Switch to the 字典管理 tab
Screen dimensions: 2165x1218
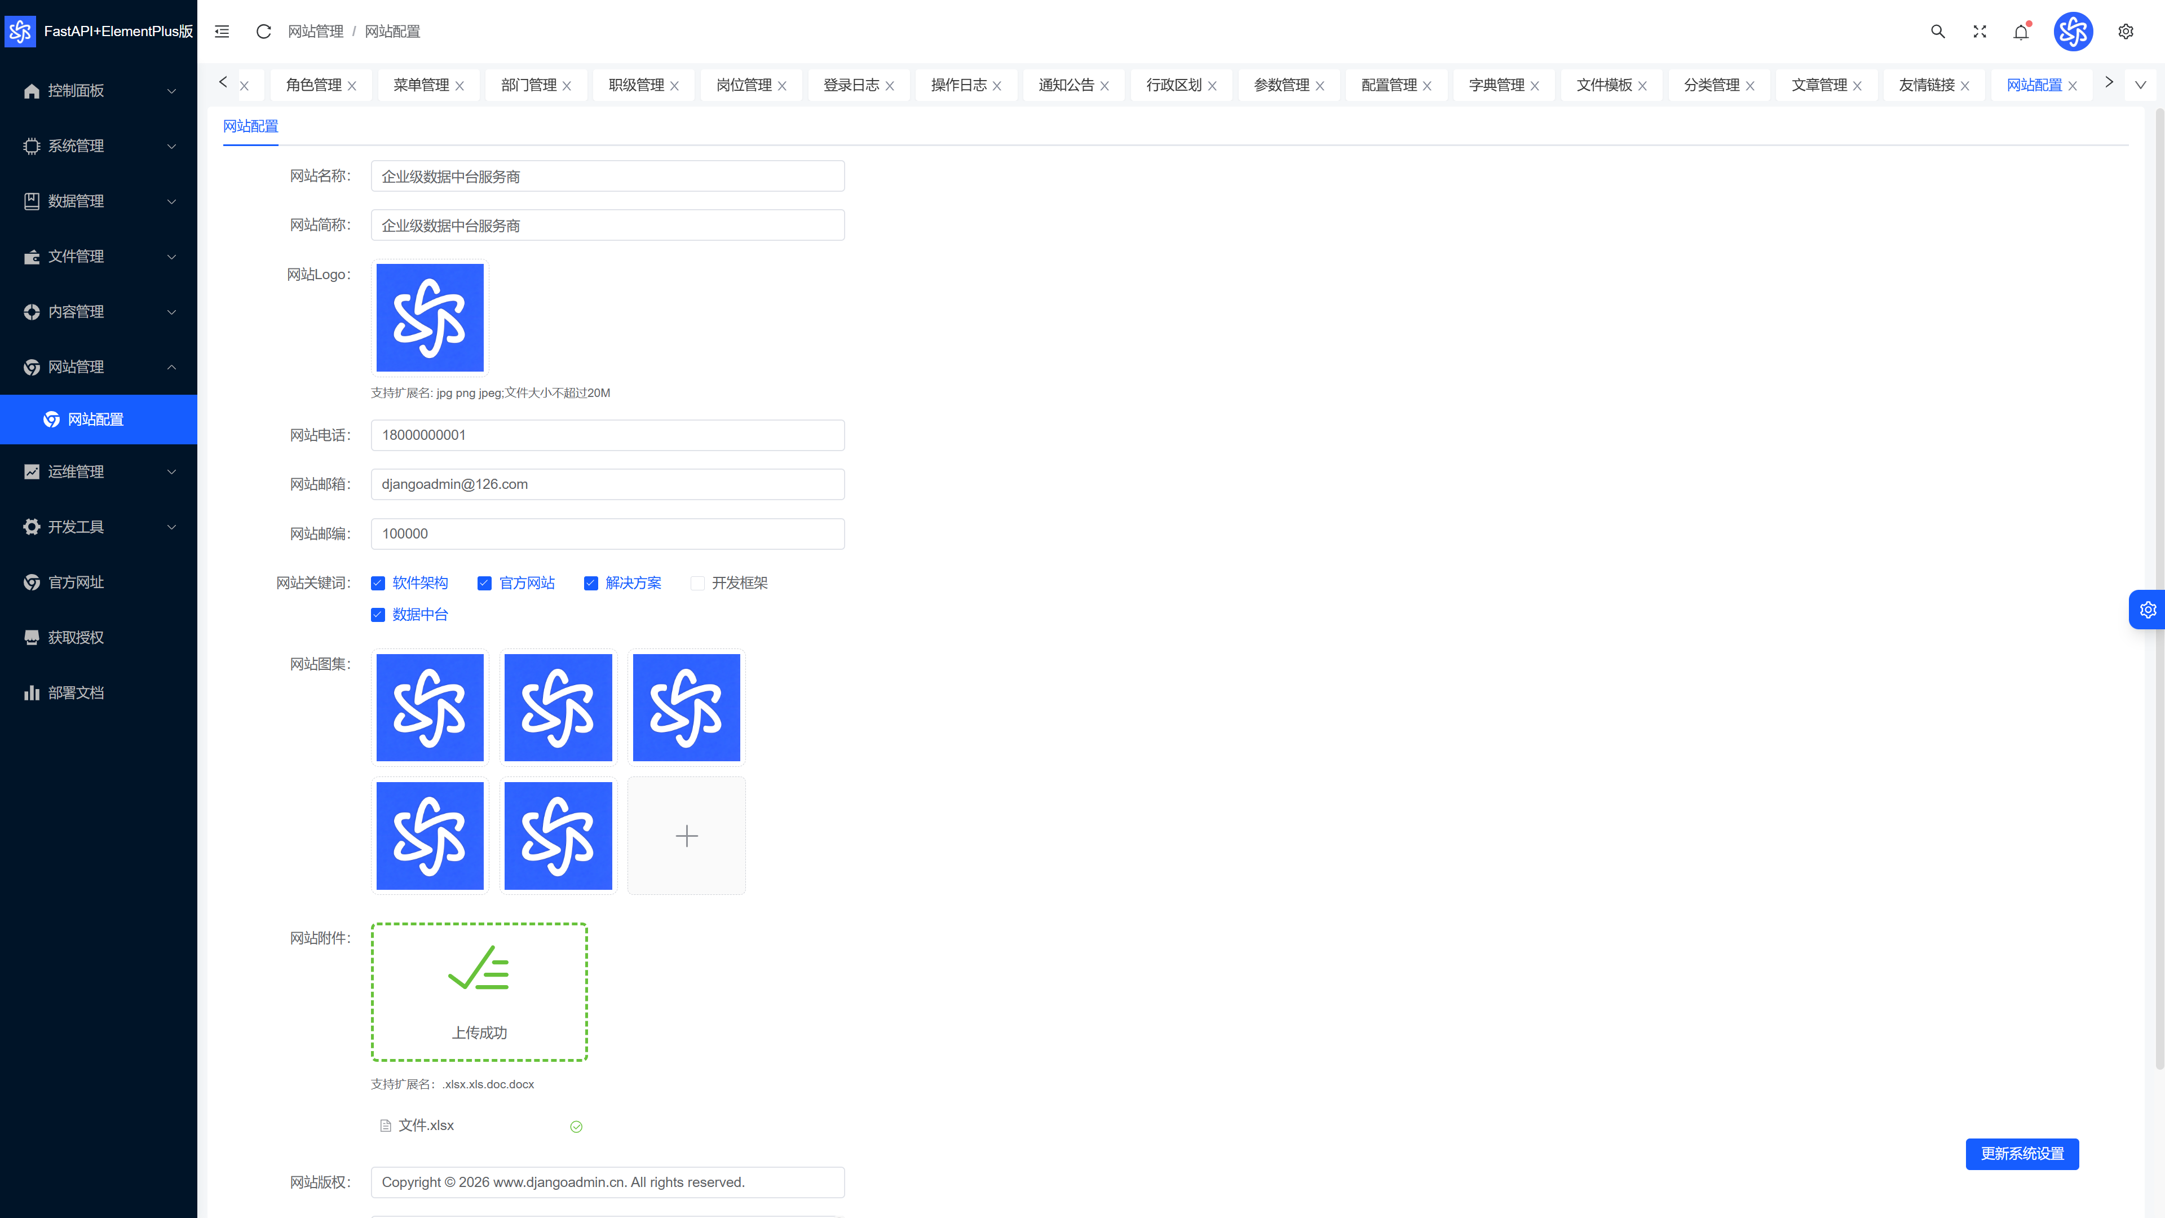coord(1496,85)
